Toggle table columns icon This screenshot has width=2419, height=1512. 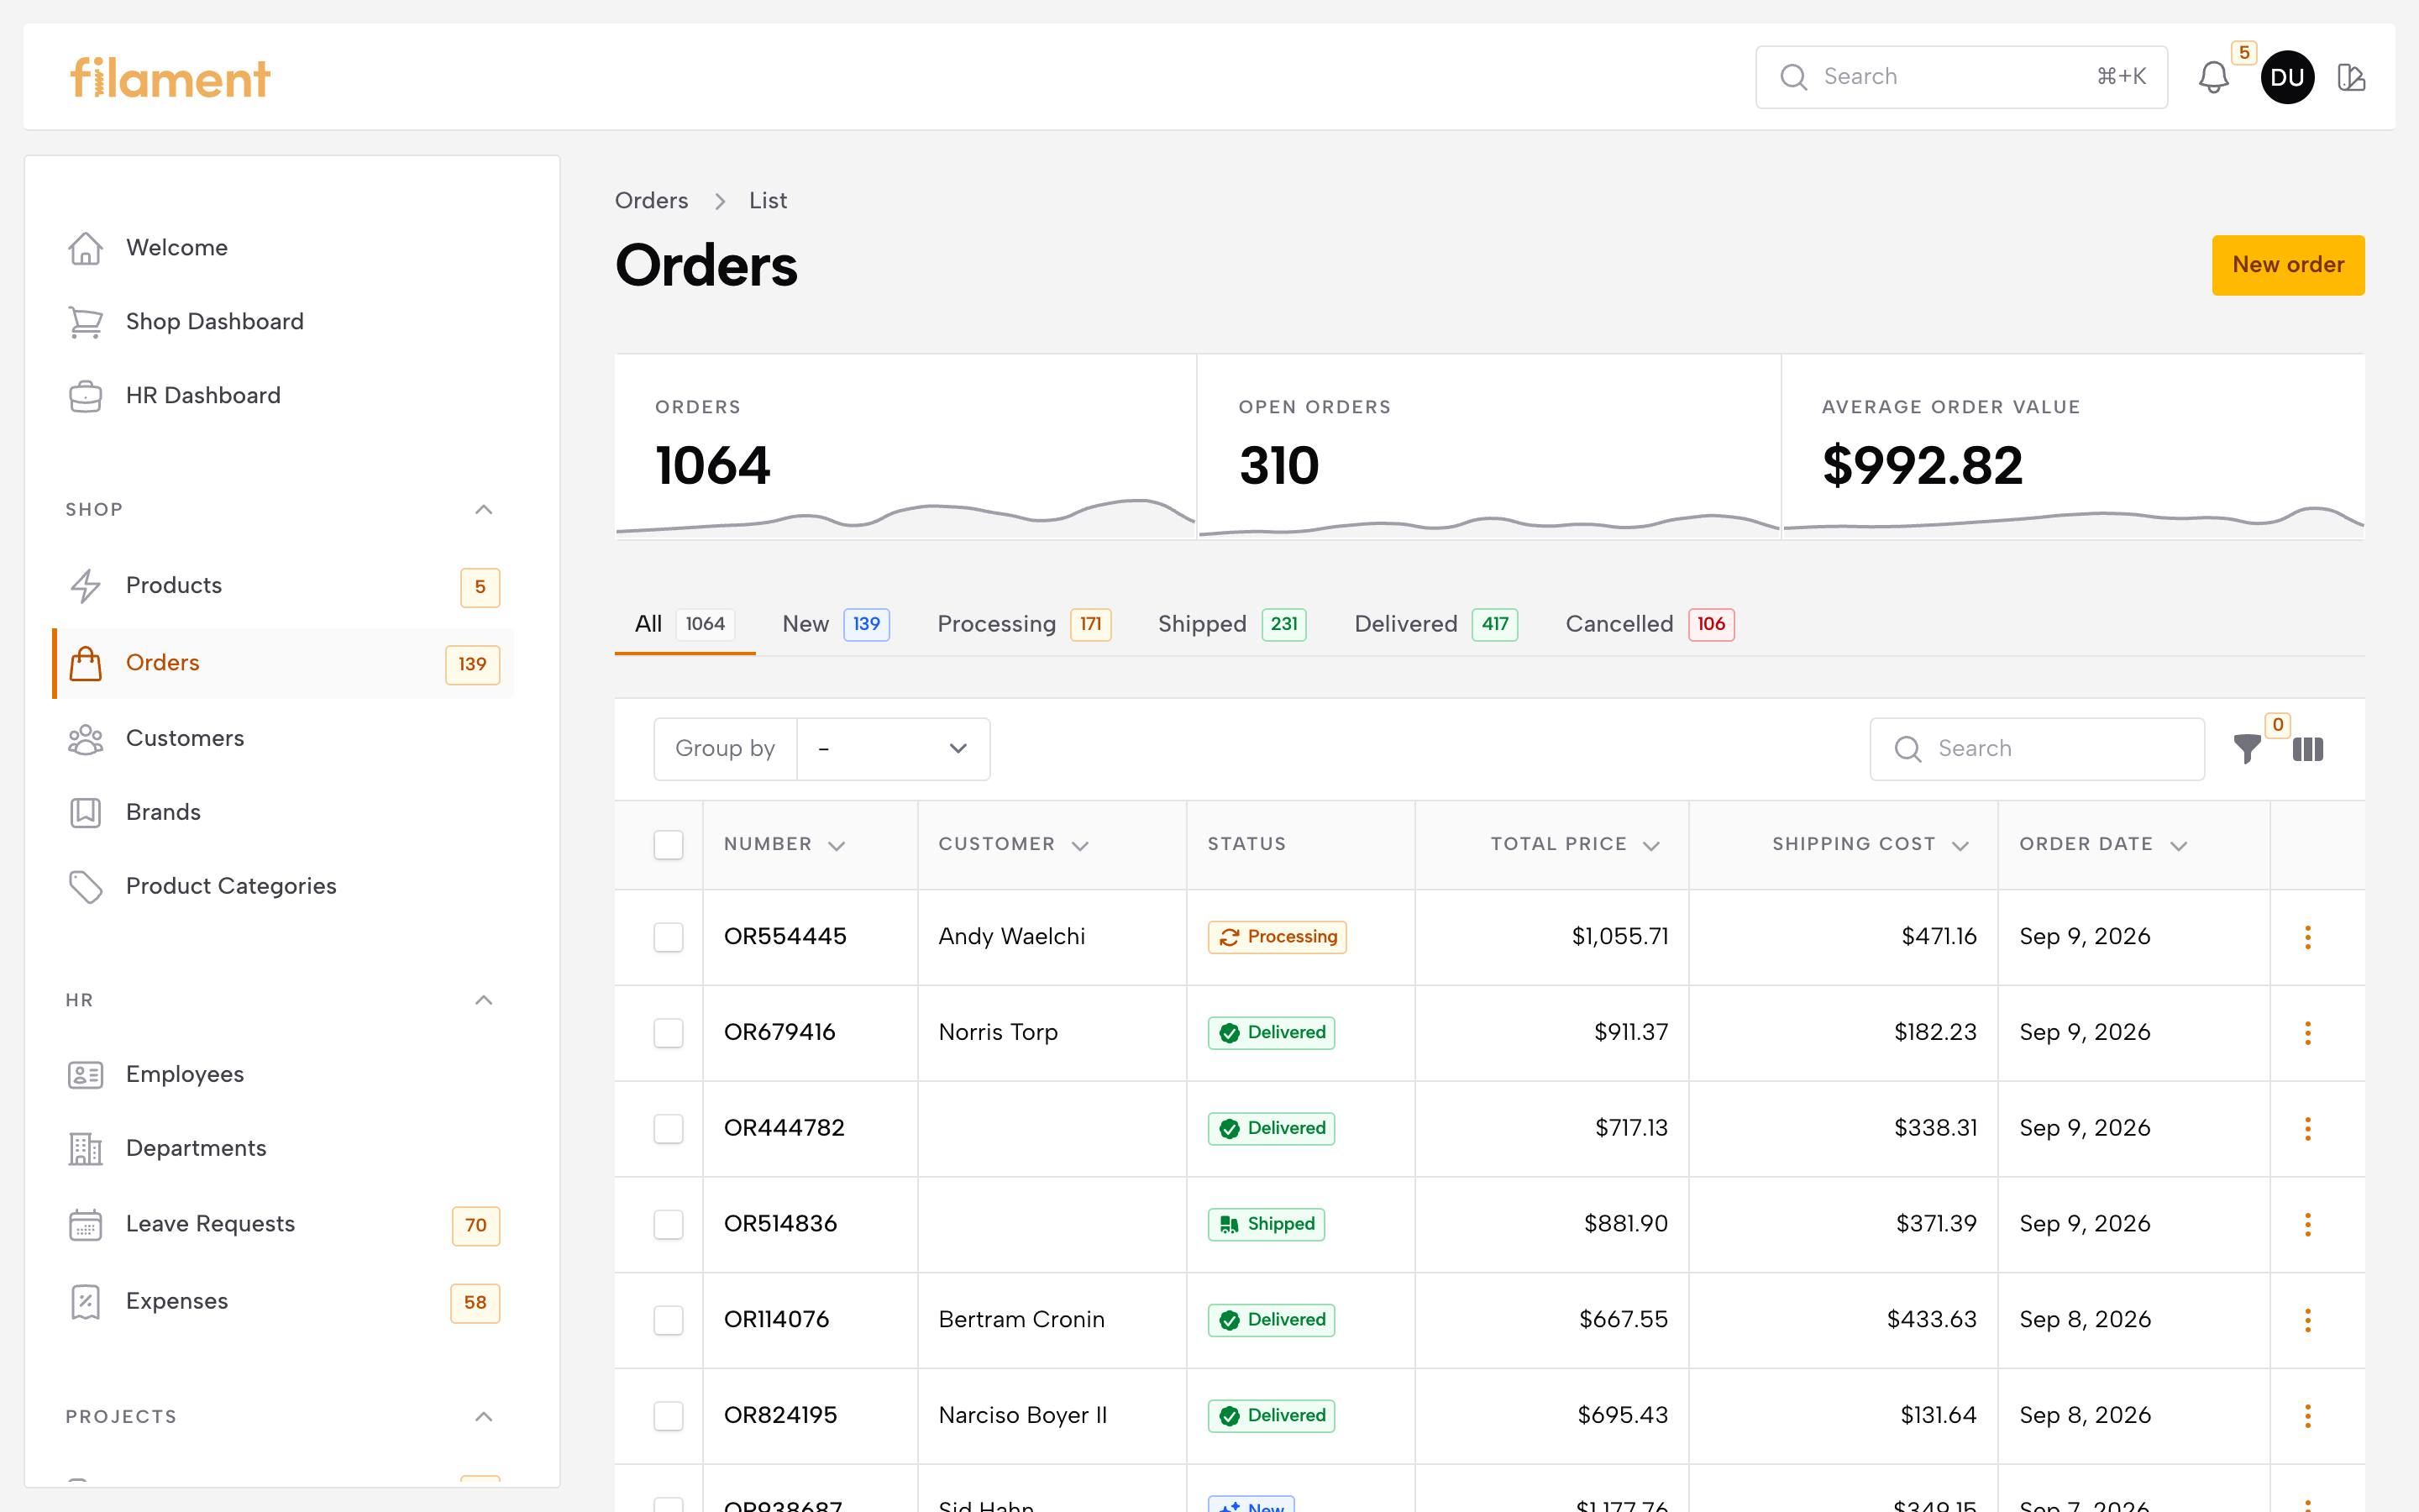pyautogui.click(x=2307, y=749)
